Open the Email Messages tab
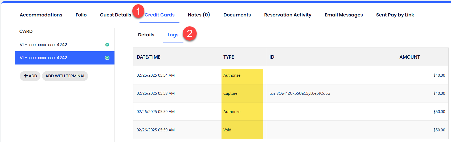Image resolution: width=451 pixels, height=142 pixels. click(343, 15)
